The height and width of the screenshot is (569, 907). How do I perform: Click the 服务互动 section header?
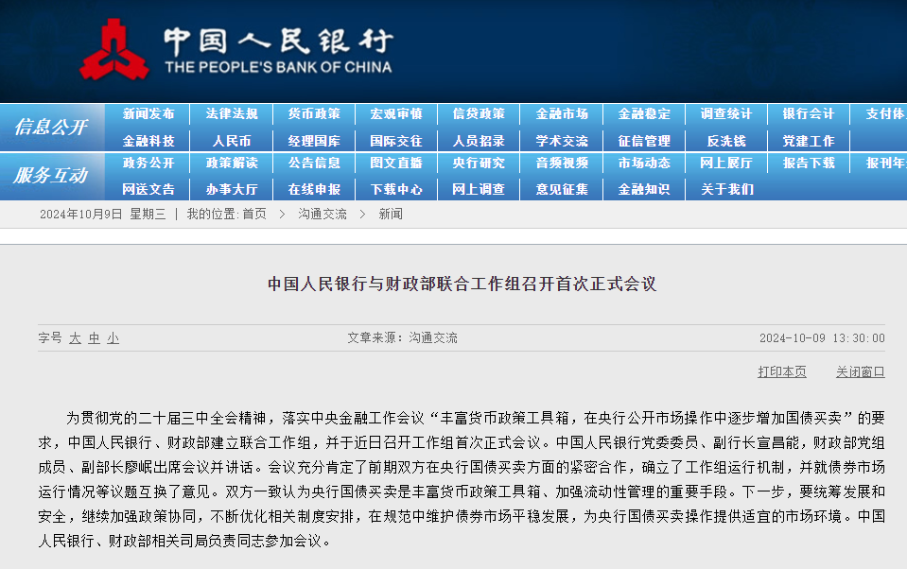coord(51,175)
